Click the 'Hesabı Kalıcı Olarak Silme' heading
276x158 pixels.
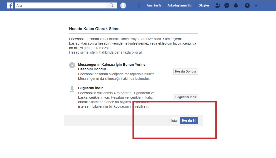[x=94, y=29]
